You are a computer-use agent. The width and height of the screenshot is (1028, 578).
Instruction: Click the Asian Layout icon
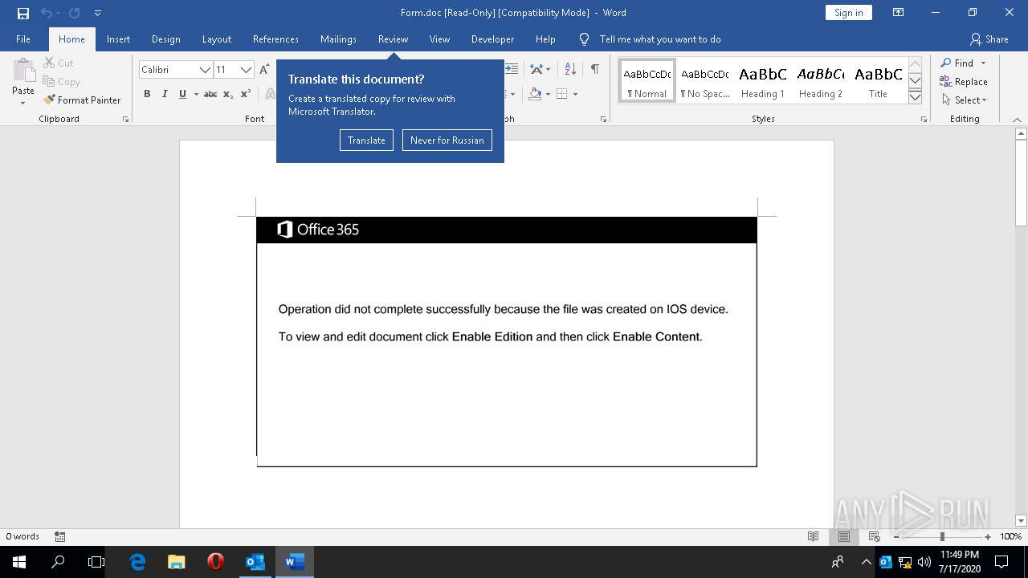click(536, 69)
